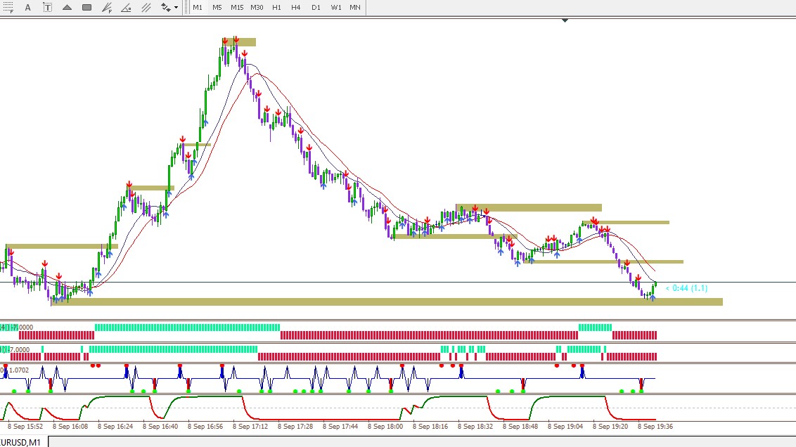Image resolution: width=796 pixels, height=447 pixels.
Task: Select the Fibonacci retracement tool
Action: (x=8, y=7)
